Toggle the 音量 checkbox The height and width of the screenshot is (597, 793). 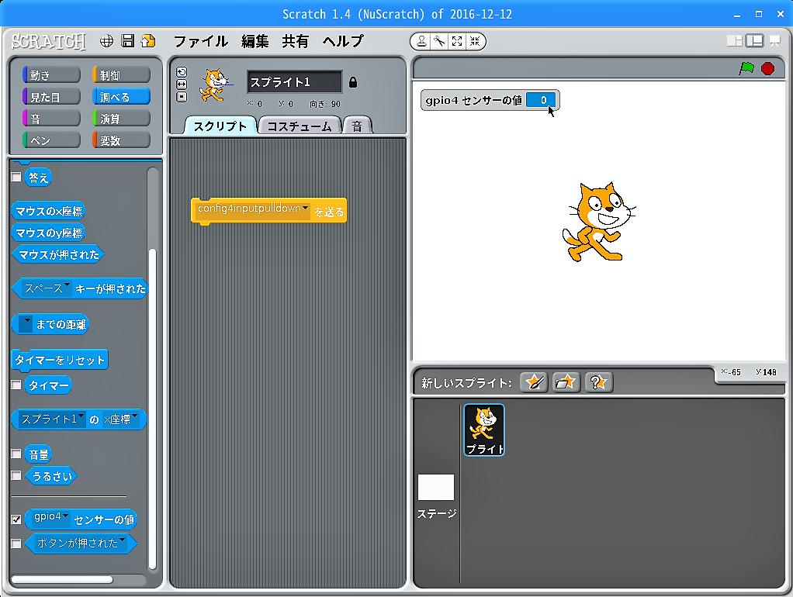pyautogui.click(x=16, y=454)
